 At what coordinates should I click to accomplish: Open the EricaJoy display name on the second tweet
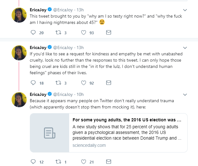(x=38, y=47)
